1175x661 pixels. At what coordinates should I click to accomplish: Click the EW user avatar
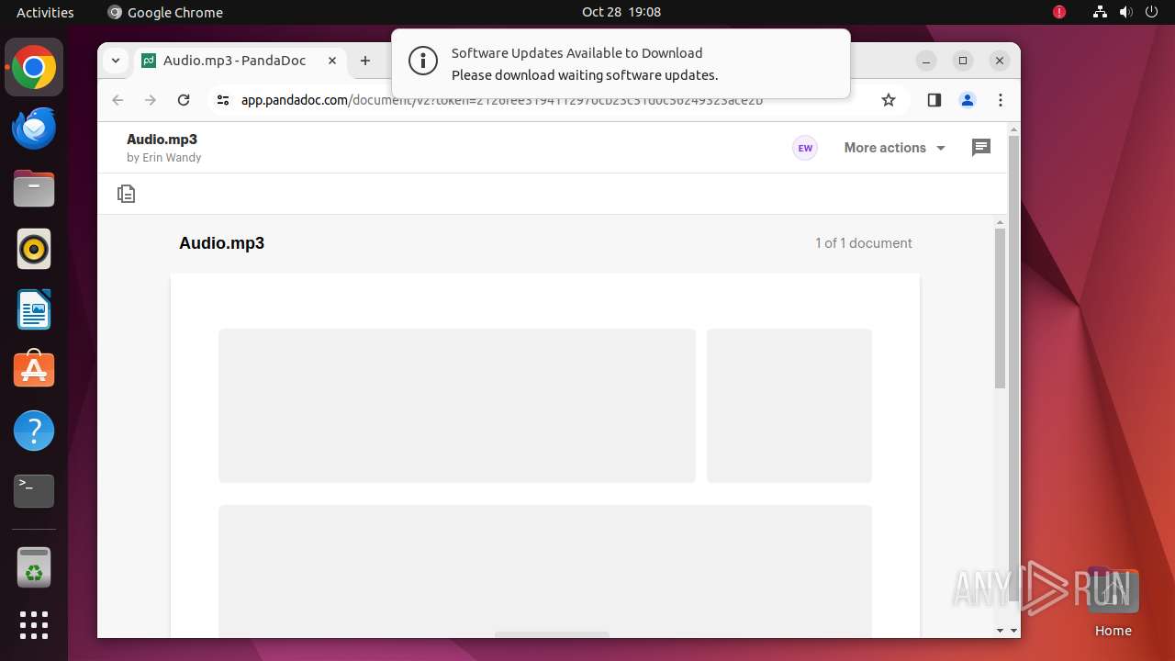point(805,148)
